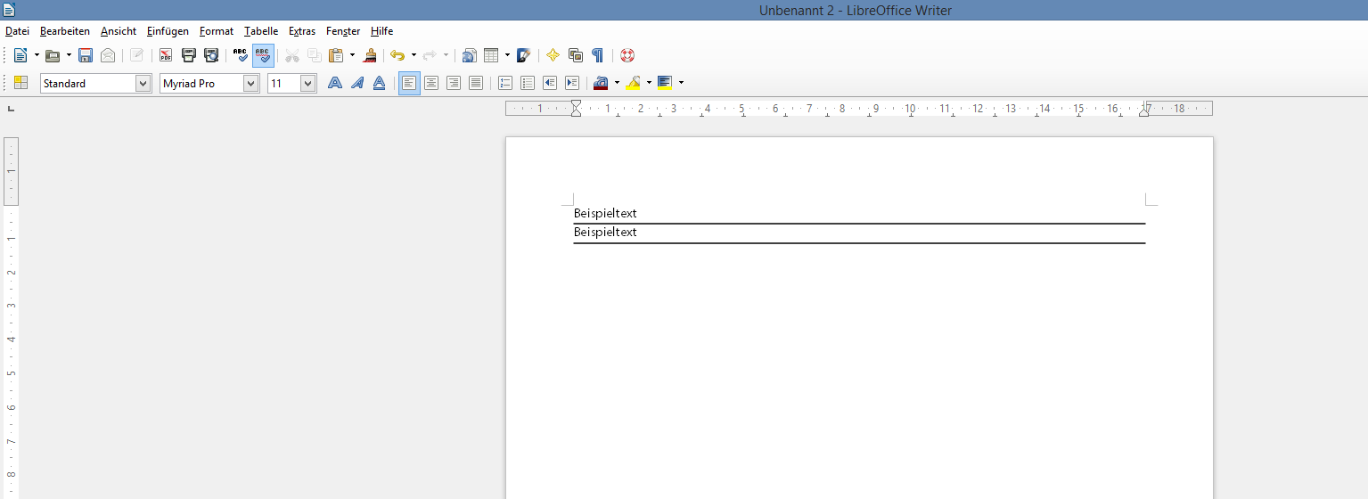Apply yellow highlighting color

[633, 83]
